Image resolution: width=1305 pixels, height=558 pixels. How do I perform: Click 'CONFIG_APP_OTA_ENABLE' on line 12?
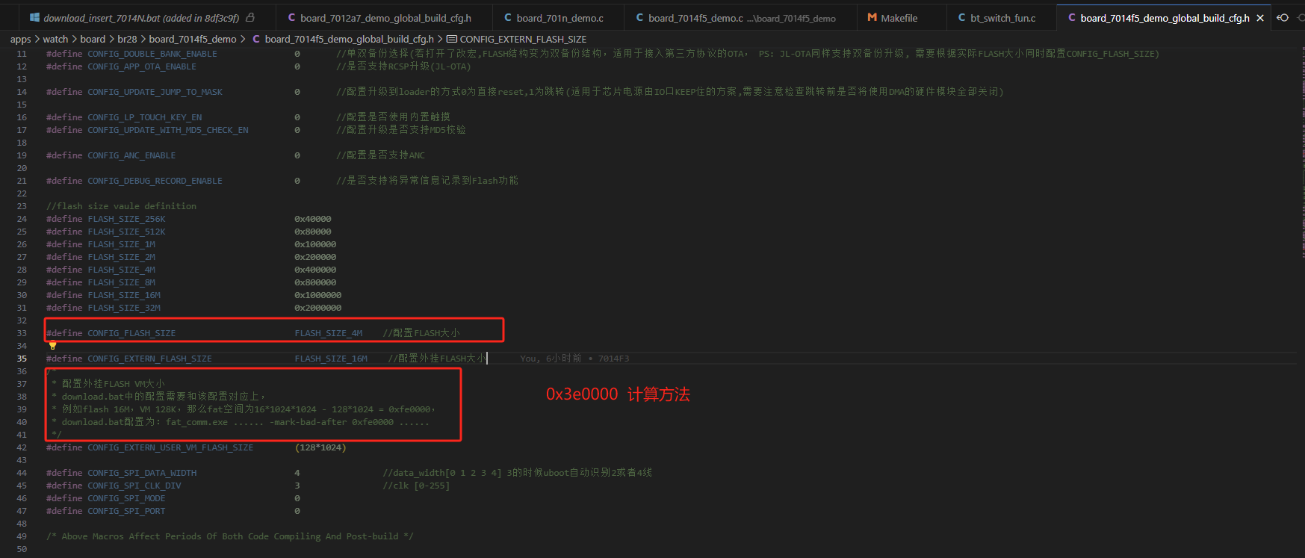(142, 66)
